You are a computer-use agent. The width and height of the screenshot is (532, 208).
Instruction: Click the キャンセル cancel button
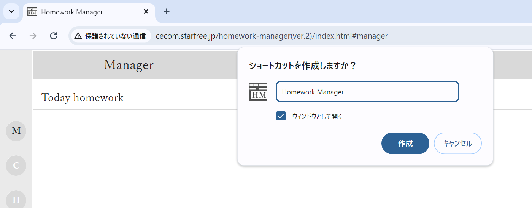tap(458, 143)
